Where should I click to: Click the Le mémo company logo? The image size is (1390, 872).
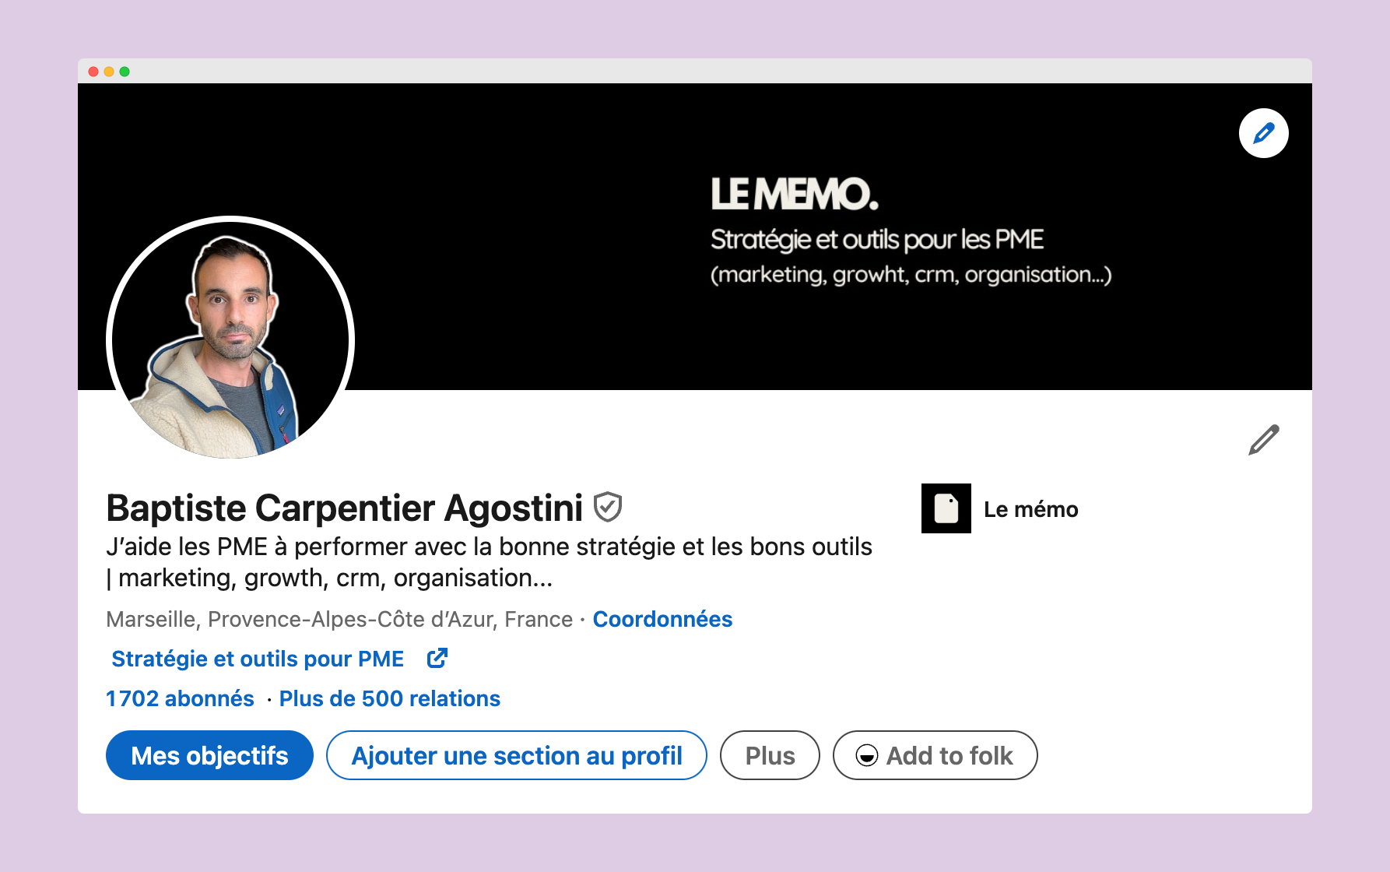[x=946, y=508]
